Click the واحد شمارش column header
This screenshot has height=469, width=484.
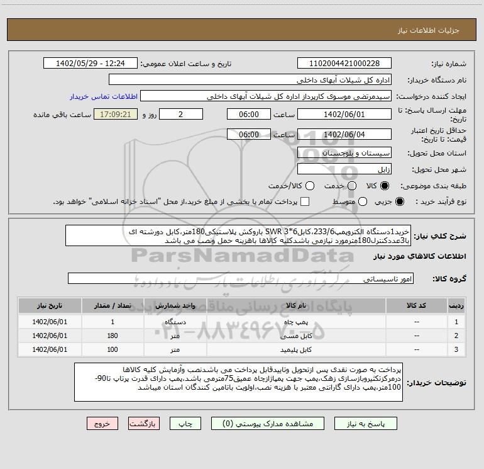click(x=175, y=305)
